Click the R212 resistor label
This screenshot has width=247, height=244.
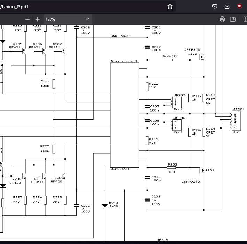[154, 139]
